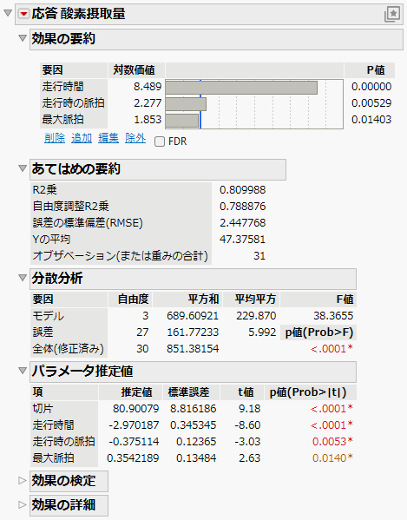
Task: Click the F value 38.3655
Action: pos(333,316)
